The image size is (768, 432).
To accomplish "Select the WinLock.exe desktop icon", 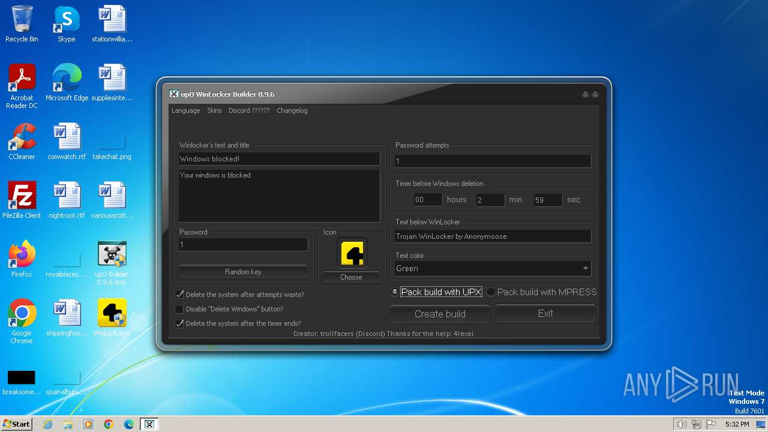I will point(112,318).
